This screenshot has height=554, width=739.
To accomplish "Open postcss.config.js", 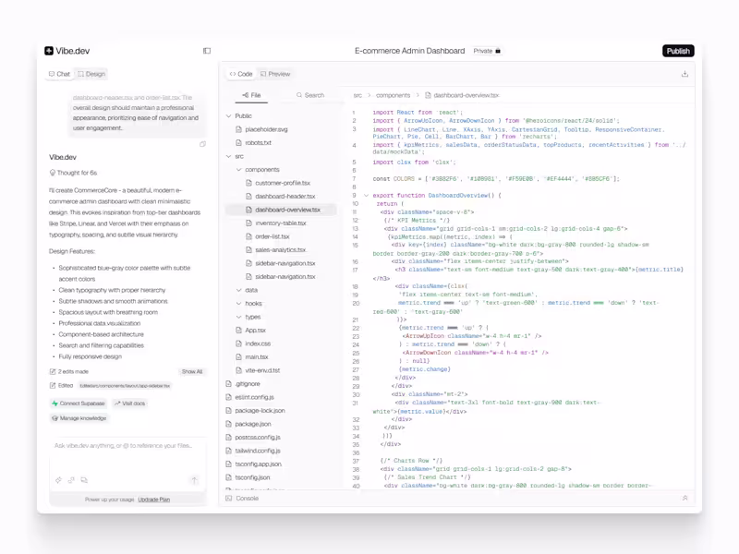I will [x=258, y=438].
